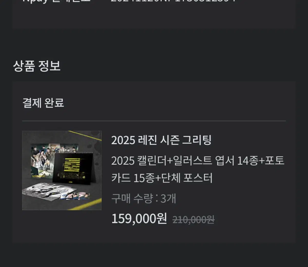Select the 2025 캘린더+일러스트 엽서 description line
This screenshot has height=267, width=308.
198,161
